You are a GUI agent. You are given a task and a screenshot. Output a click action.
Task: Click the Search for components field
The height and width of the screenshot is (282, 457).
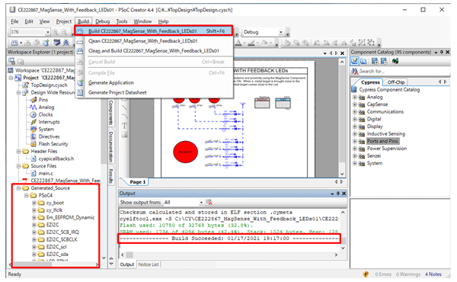tap(404, 71)
